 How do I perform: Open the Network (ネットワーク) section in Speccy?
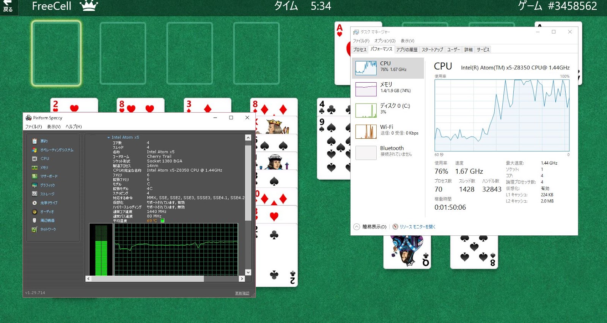pos(44,229)
